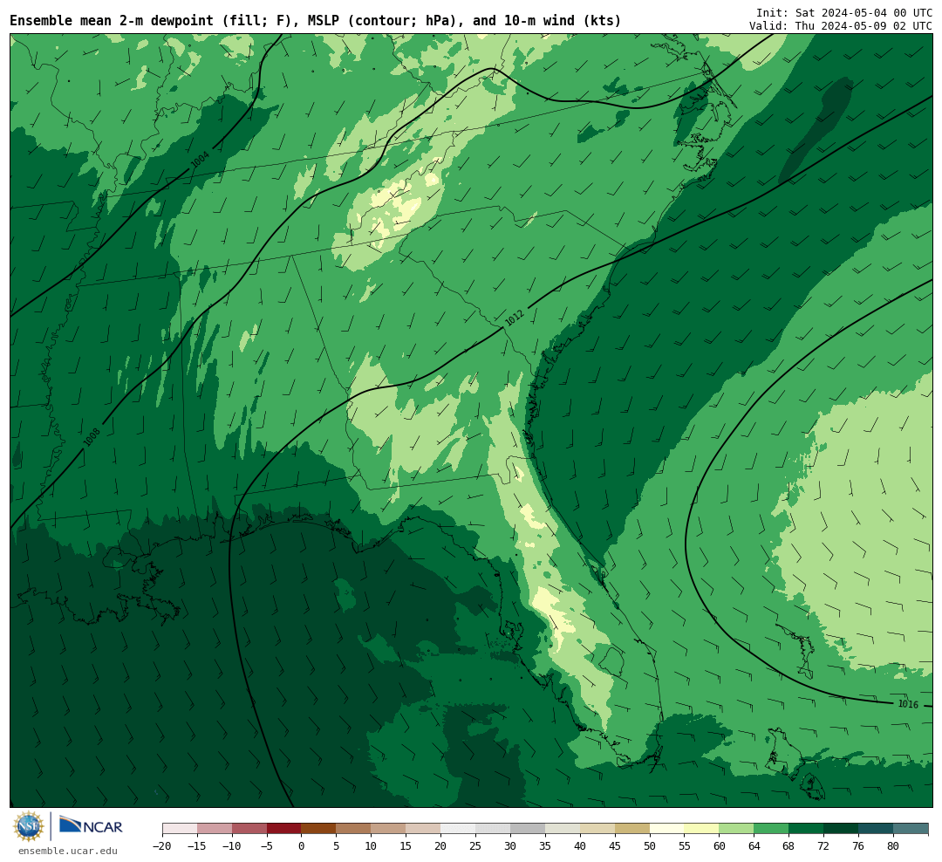The image size is (942, 862).
Task: Click the 60 colorbar tick label
Action: [719, 846]
